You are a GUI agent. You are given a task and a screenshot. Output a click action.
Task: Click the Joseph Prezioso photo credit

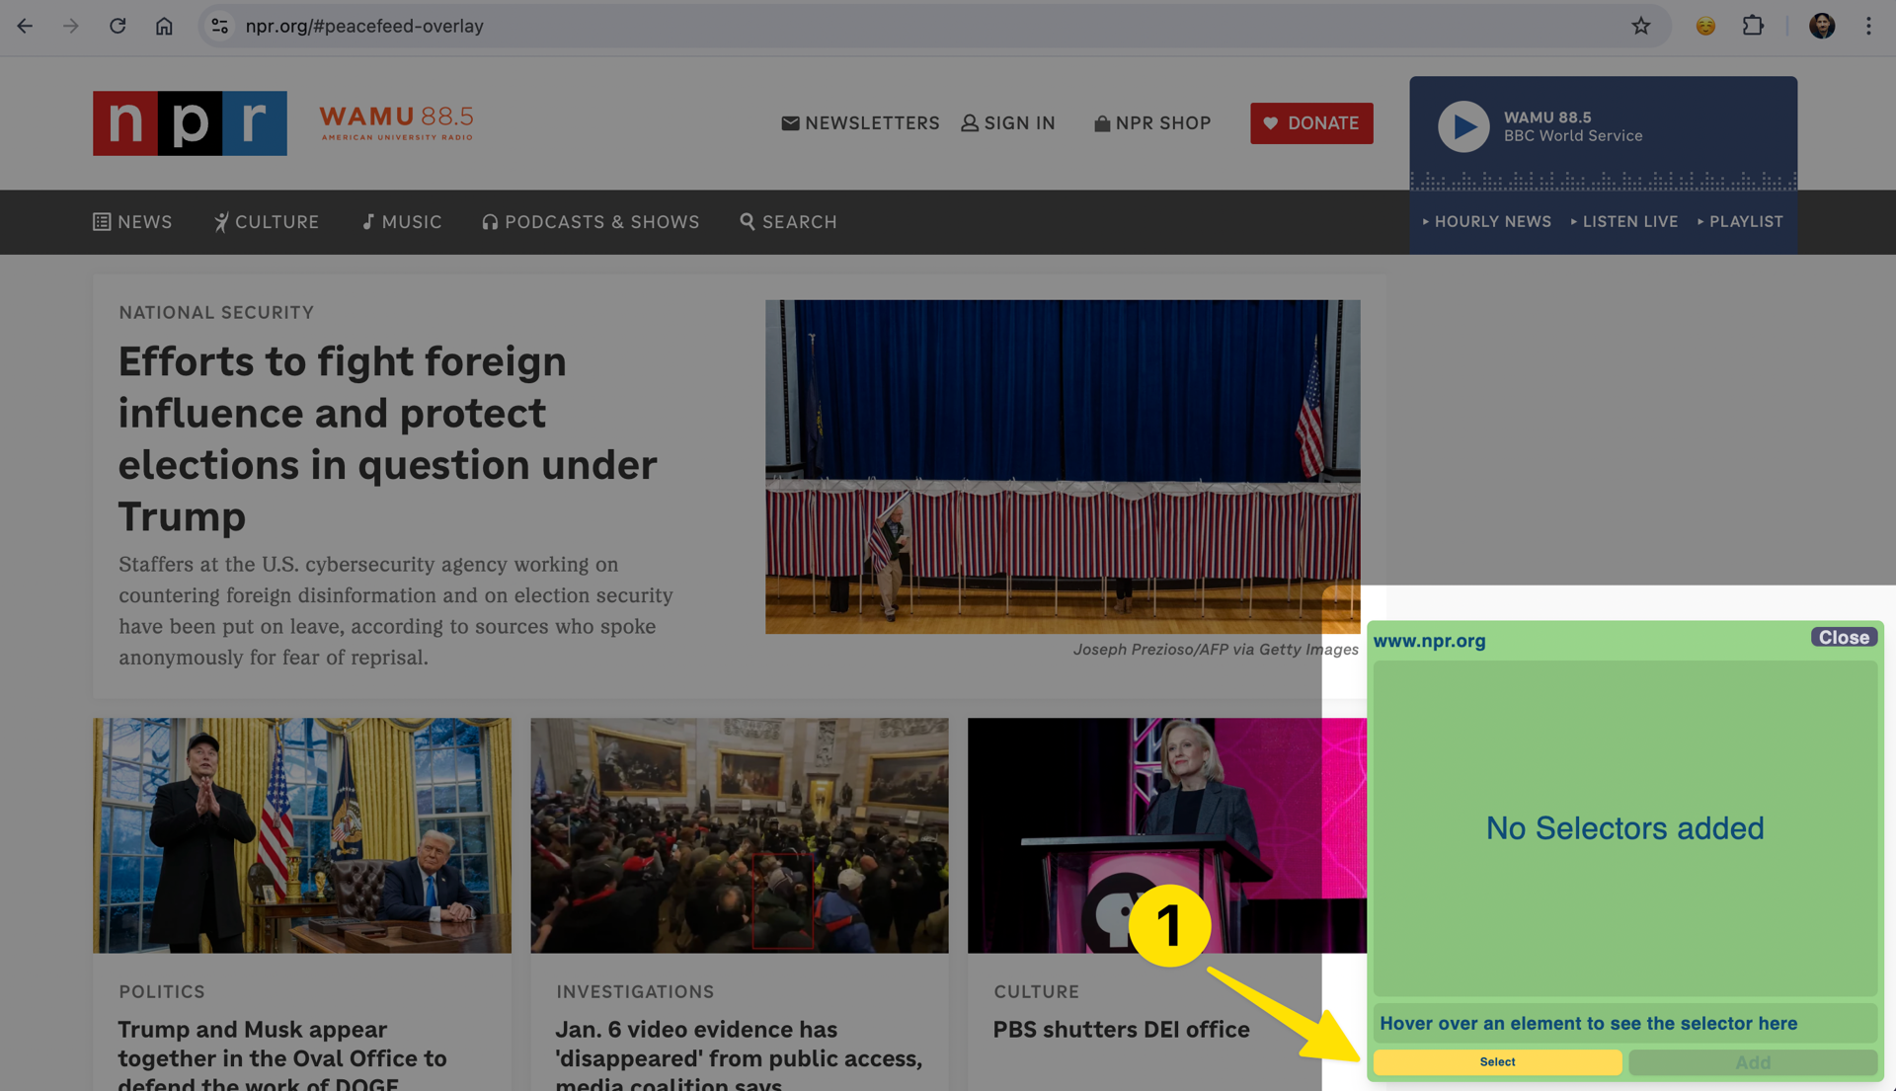click(1216, 650)
